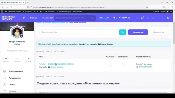Click 'Настроить' in the admin bar
This screenshot has height=98, width=175.
pyautogui.click(x=28, y=11)
